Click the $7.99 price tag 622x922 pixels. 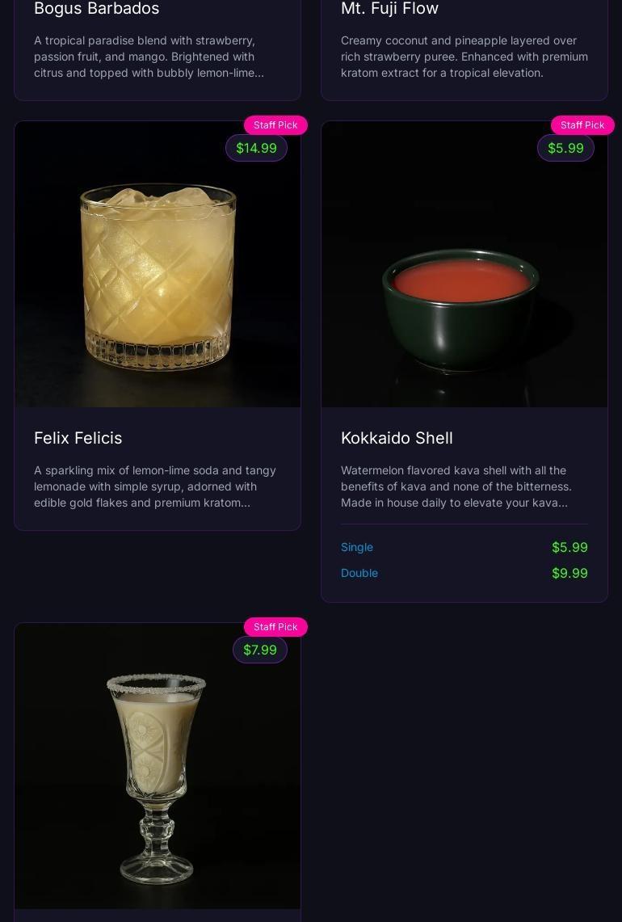tap(260, 650)
